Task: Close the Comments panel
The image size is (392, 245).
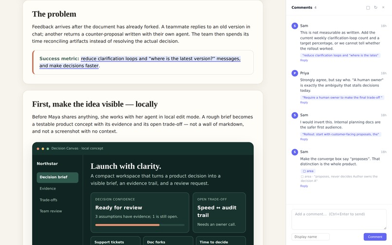Action: [383, 7]
